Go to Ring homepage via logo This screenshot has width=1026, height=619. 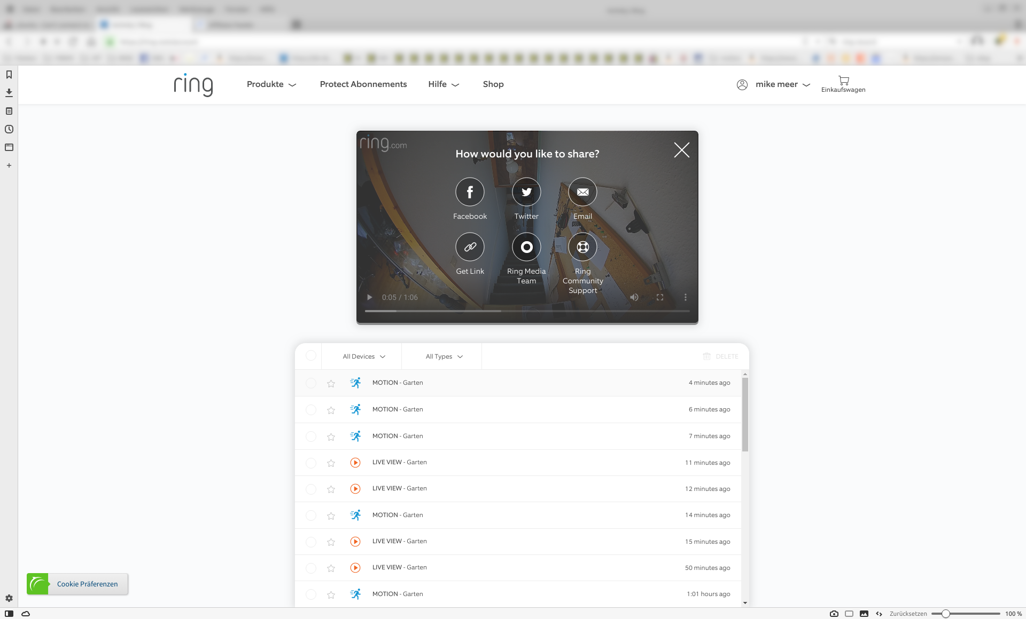(x=193, y=85)
